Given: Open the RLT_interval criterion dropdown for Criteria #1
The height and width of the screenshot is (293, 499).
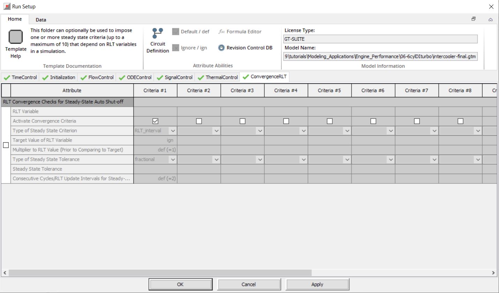Looking at the screenshot, I should [x=173, y=130].
